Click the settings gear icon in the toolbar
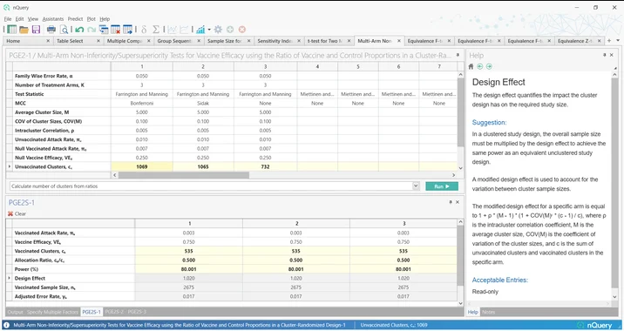Image resolution: width=624 pixels, height=331 pixels. (x=218, y=30)
